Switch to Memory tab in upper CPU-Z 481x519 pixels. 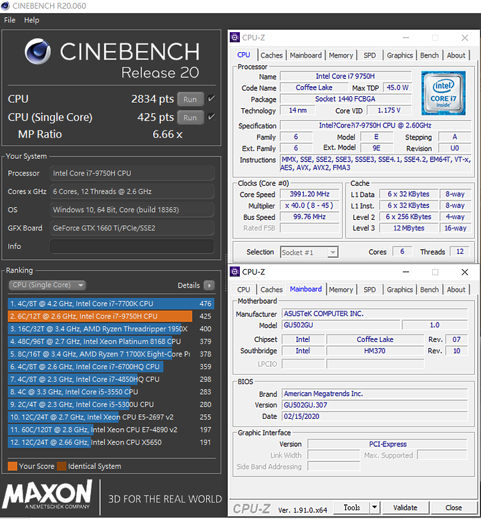click(341, 55)
